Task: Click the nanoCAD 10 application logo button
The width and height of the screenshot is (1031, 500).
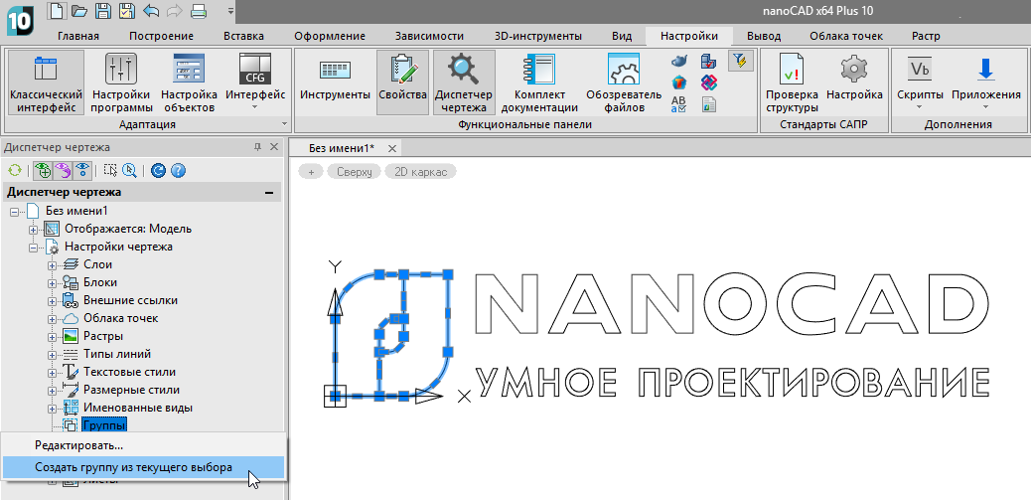Action: point(19,22)
